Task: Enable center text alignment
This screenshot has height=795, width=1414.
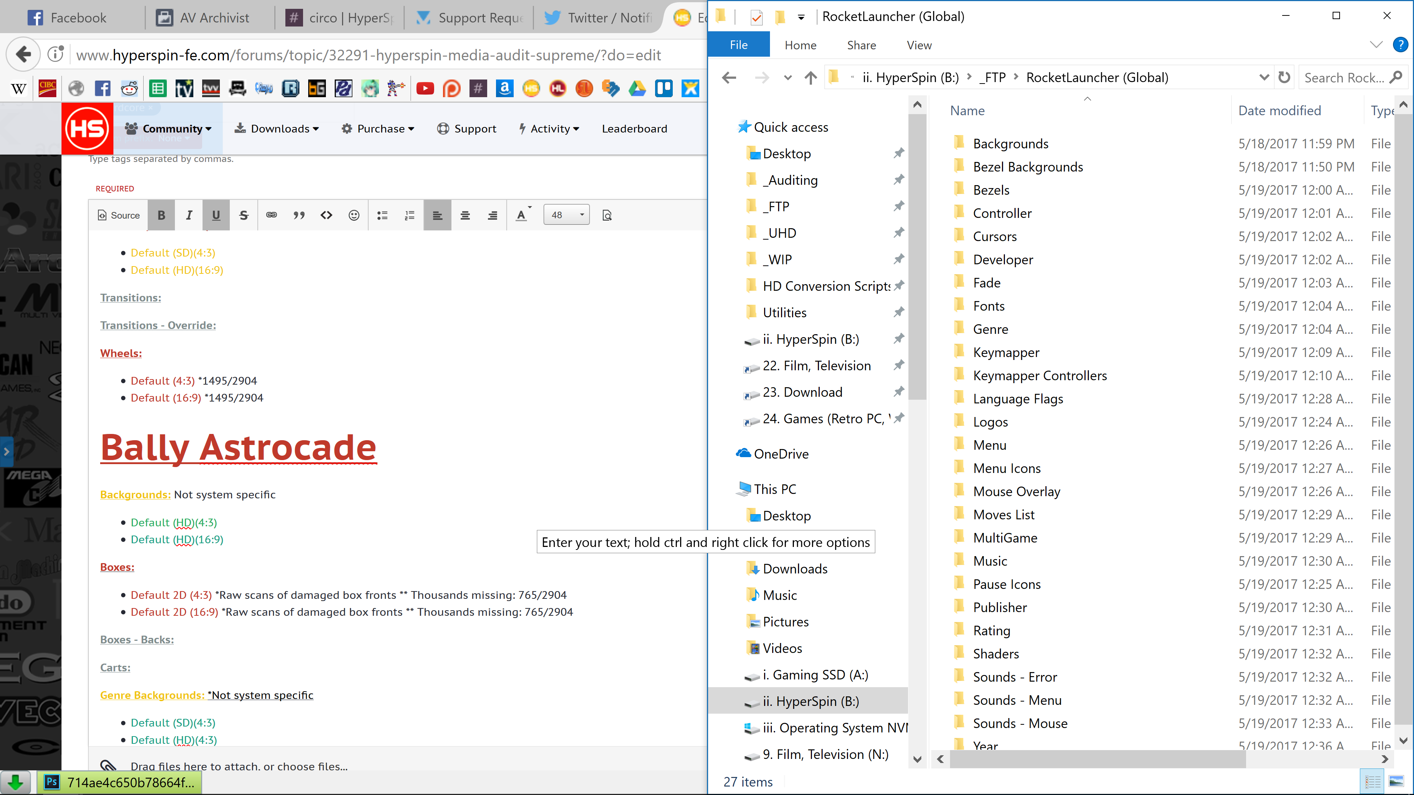Action: [465, 215]
